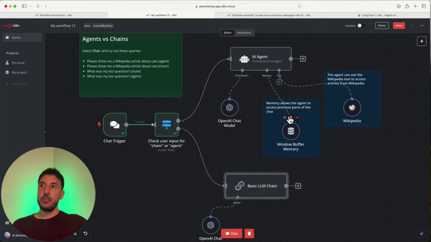The height and width of the screenshot is (242, 431).
Task: Show Safari tab overview
Action: coord(424,6)
